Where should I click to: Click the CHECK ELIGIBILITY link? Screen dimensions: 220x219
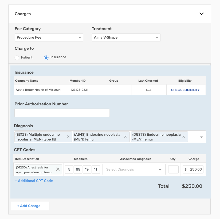[x=185, y=90]
